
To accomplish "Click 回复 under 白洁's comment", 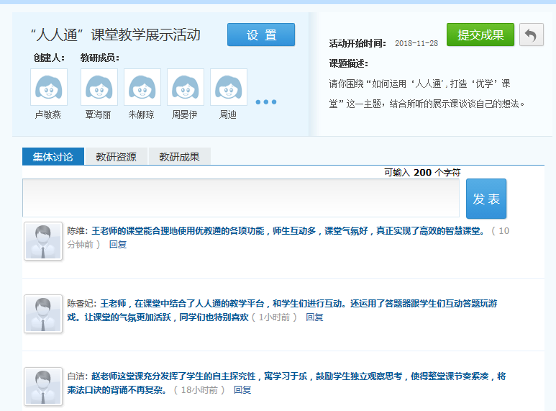I will [x=242, y=390].
